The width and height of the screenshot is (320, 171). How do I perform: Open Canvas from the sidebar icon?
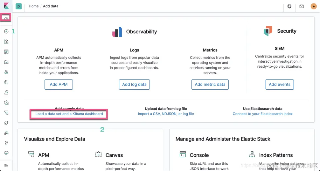pos(6,62)
